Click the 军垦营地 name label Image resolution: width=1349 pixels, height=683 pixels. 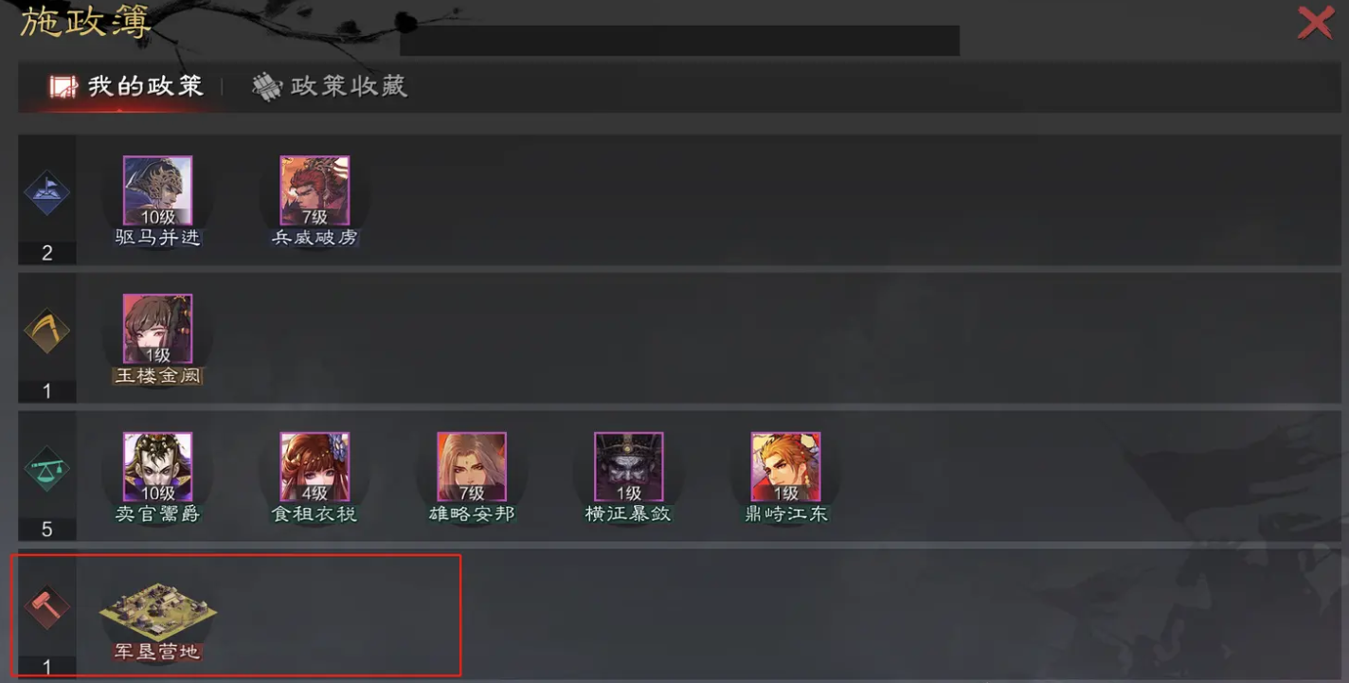[157, 652]
